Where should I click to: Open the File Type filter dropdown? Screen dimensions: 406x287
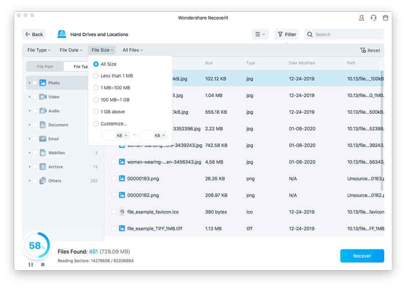[x=39, y=50]
